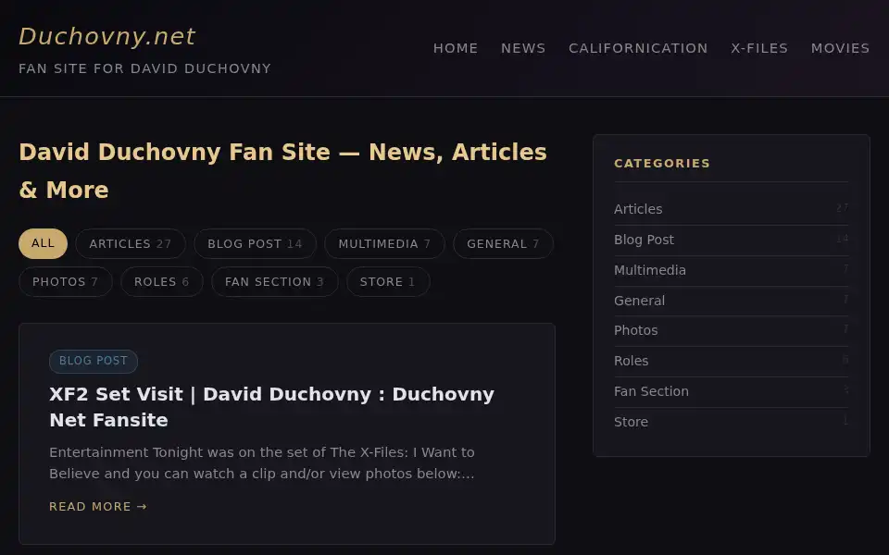Click the 'Entertainment Tonight was on the set' excerpt
The image size is (889, 555).
click(262, 462)
